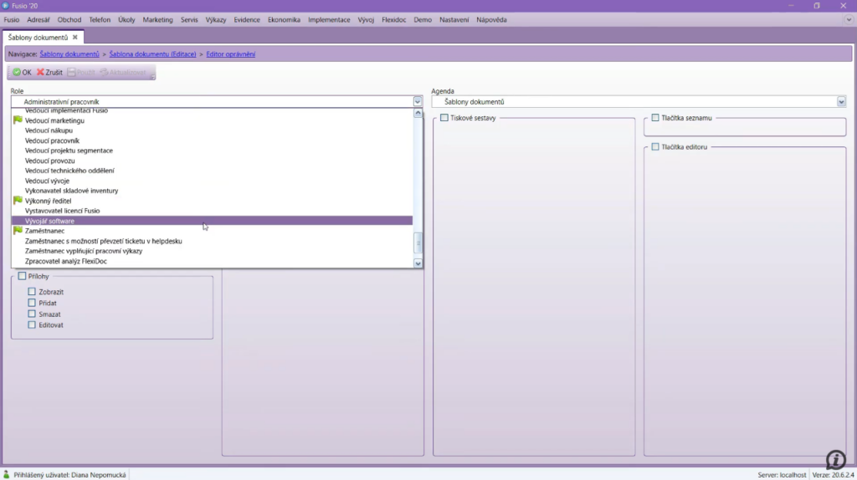Click the logged-in user icon in status bar

point(8,474)
